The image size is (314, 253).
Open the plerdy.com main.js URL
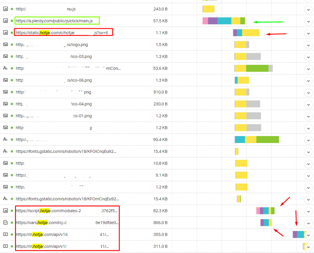(x=54, y=21)
